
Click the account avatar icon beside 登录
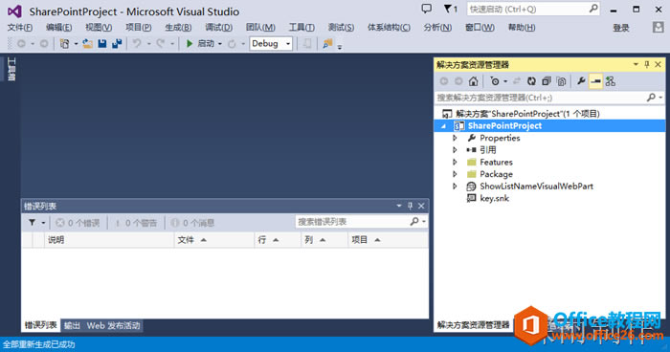(659, 28)
